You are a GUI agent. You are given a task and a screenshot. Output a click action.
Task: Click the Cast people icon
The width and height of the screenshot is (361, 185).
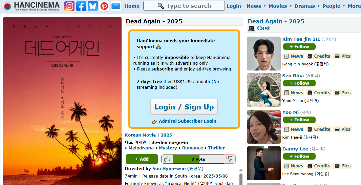pyautogui.click(x=251, y=28)
